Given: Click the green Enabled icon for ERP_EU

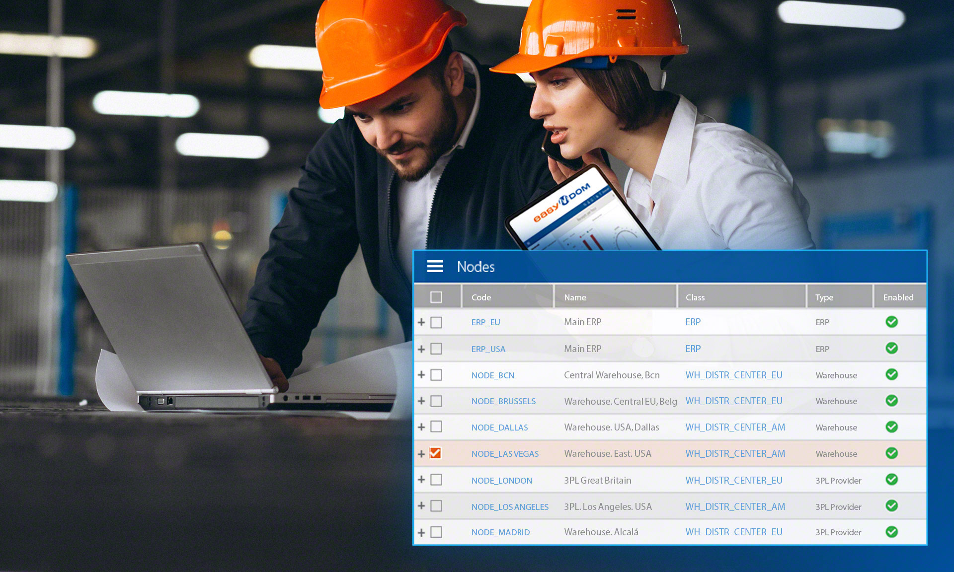Looking at the screenshot, I should [x=891, y=322].
